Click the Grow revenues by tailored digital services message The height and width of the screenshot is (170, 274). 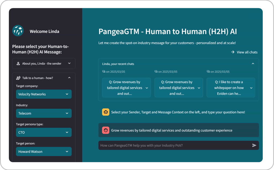[172, 131]
